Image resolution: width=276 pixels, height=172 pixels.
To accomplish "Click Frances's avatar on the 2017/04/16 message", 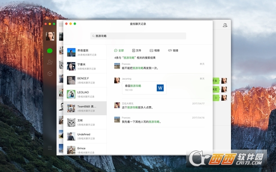I will [x=117, y=120].
